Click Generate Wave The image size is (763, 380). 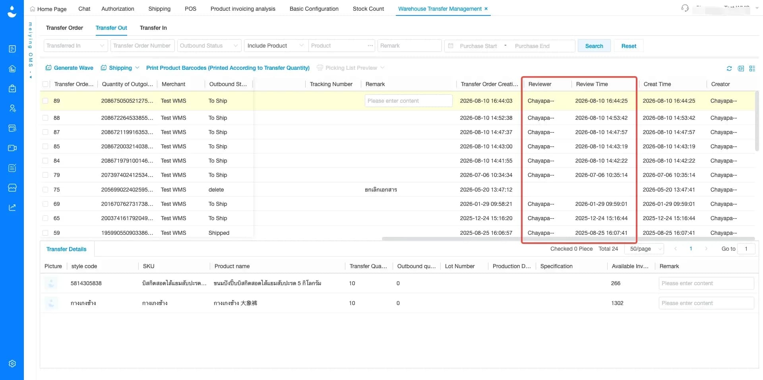click(x=70, y=68)
